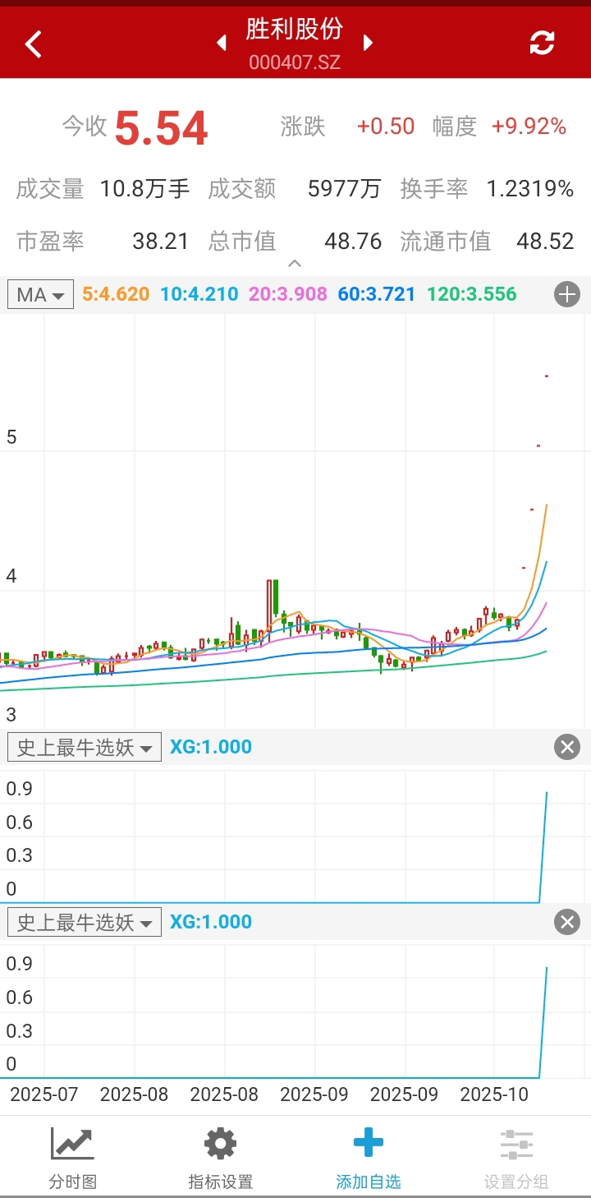Tap the MA120 value 120:3.556

point(472,294)
